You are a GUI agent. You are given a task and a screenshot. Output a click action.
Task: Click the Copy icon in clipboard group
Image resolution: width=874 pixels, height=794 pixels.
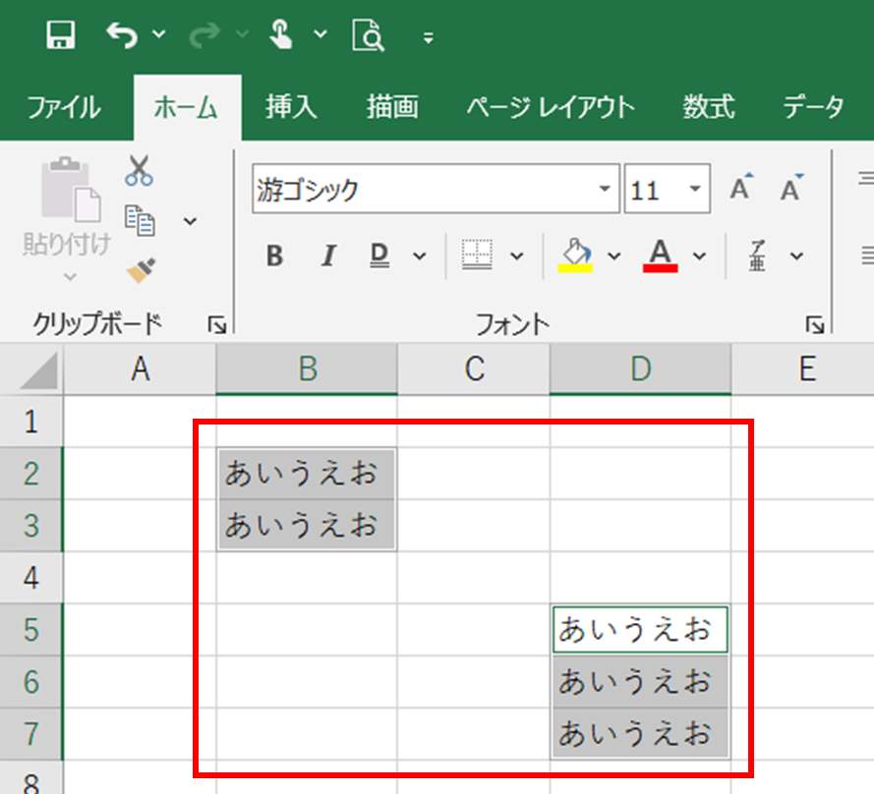[139, 220]
